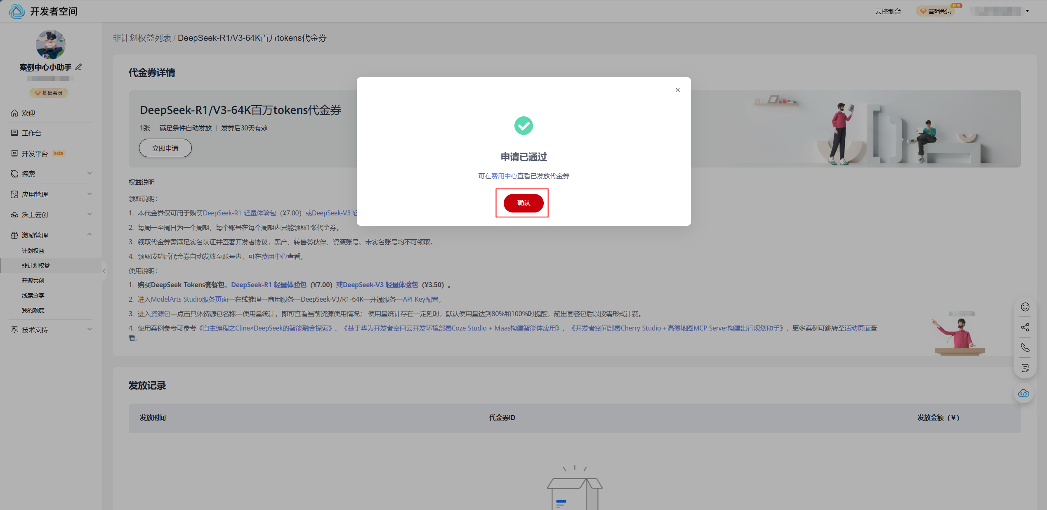Open the cloud code floating icon

pos(1023,393)
